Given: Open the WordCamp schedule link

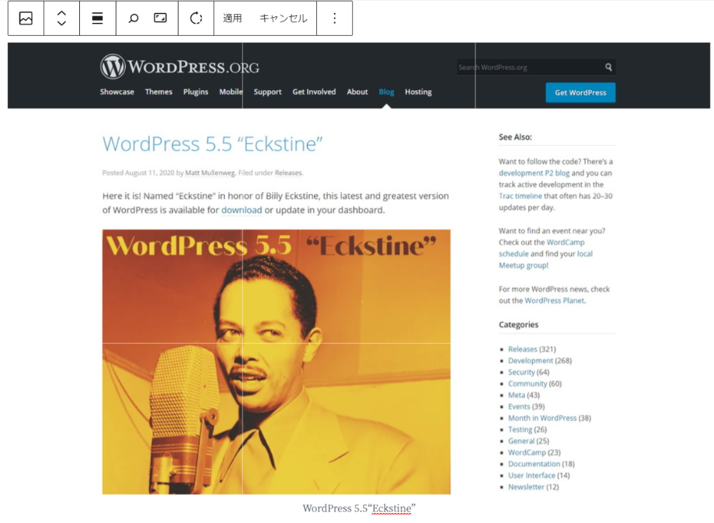Looking at the screenshot, I should pyautogui.click(x=541, y=248).
